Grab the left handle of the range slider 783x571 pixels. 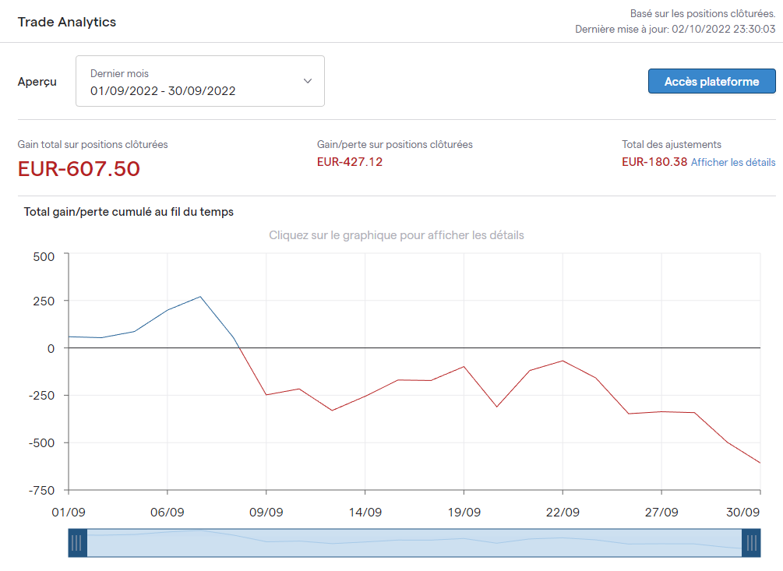click(76, 543)
